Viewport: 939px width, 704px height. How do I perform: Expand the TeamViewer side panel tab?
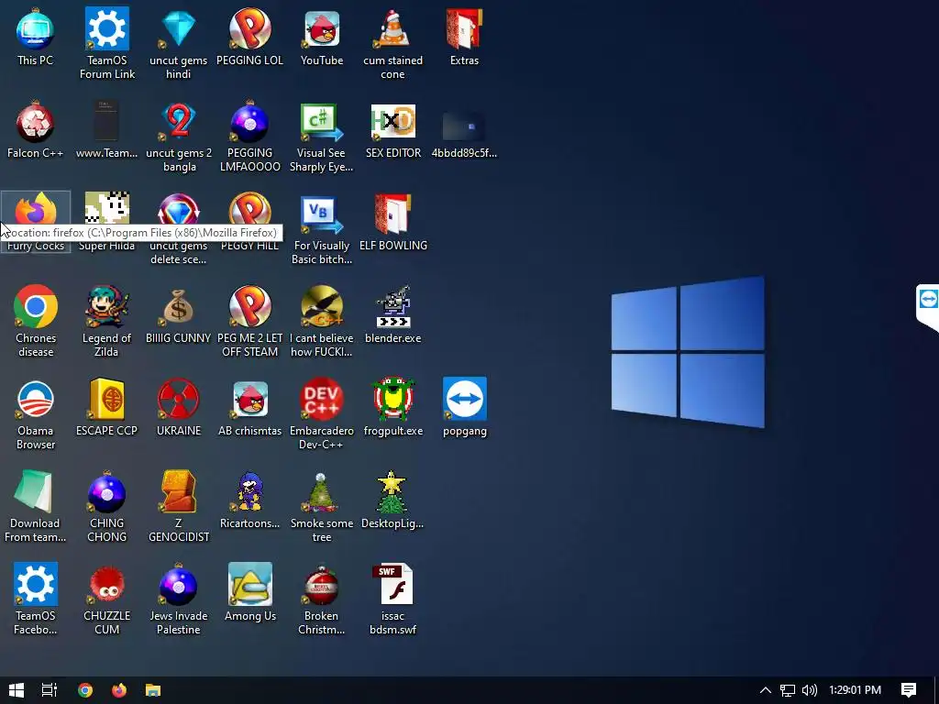coord(928,307)
